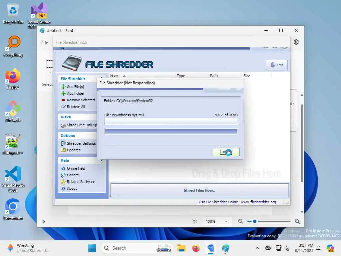Click the About info icon
Image resolution: width=341 pixels, height=256 pixels.
pyautogui.click(x=63, y=189)
